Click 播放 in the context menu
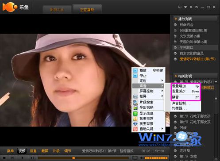Viewport: 220px width, 161px height. (149, 70)
